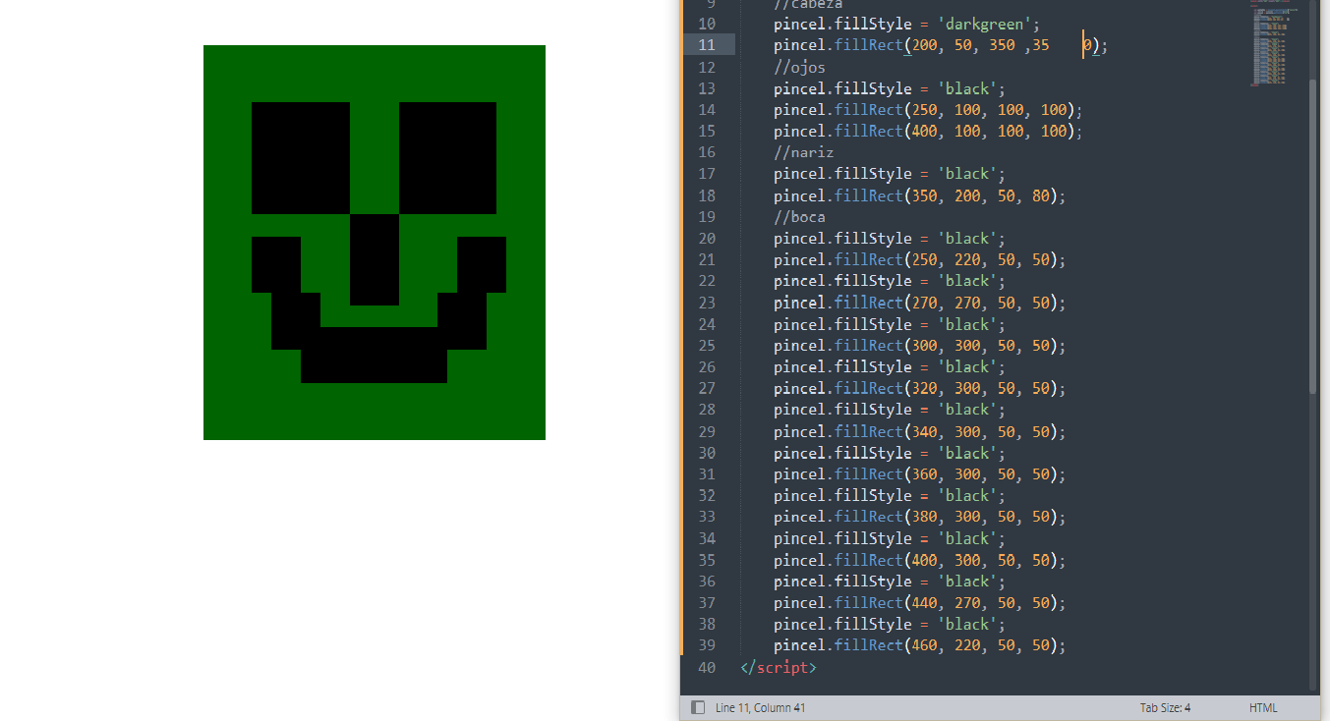Click the fillRect(460, 220, 50, 50) line
The height and width of the screenshot is (721, 1330).
(919, 645)
